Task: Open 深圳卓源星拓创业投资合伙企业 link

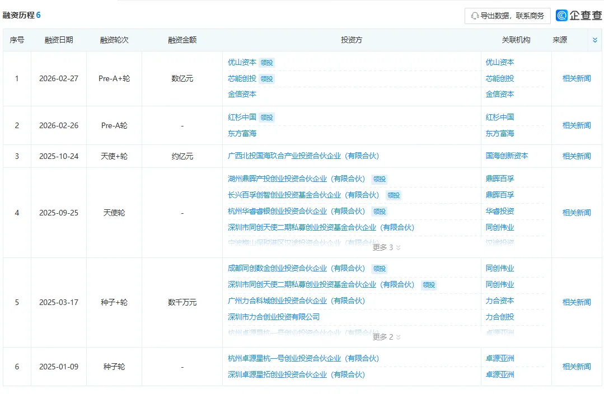Action: point(296,375)
